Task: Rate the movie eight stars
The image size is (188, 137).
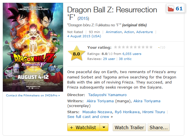Action: (143, 47)
